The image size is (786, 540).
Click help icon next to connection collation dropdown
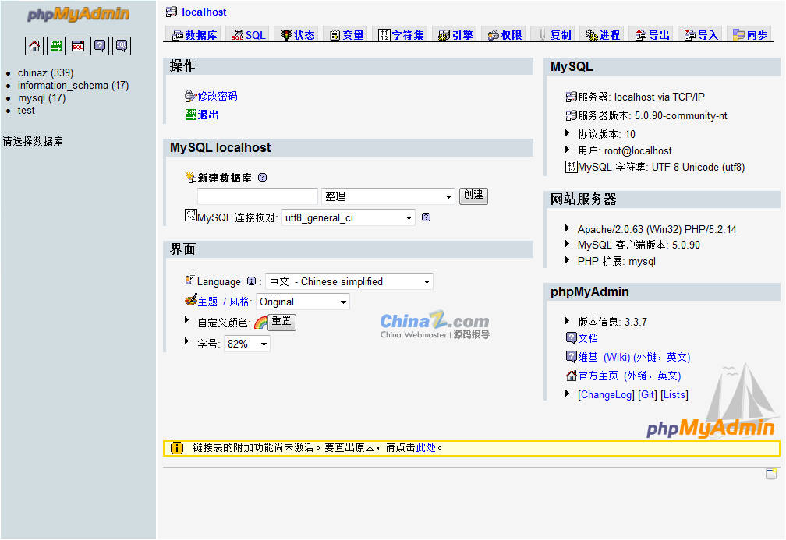pyautogui.click(x=426, y=217)
